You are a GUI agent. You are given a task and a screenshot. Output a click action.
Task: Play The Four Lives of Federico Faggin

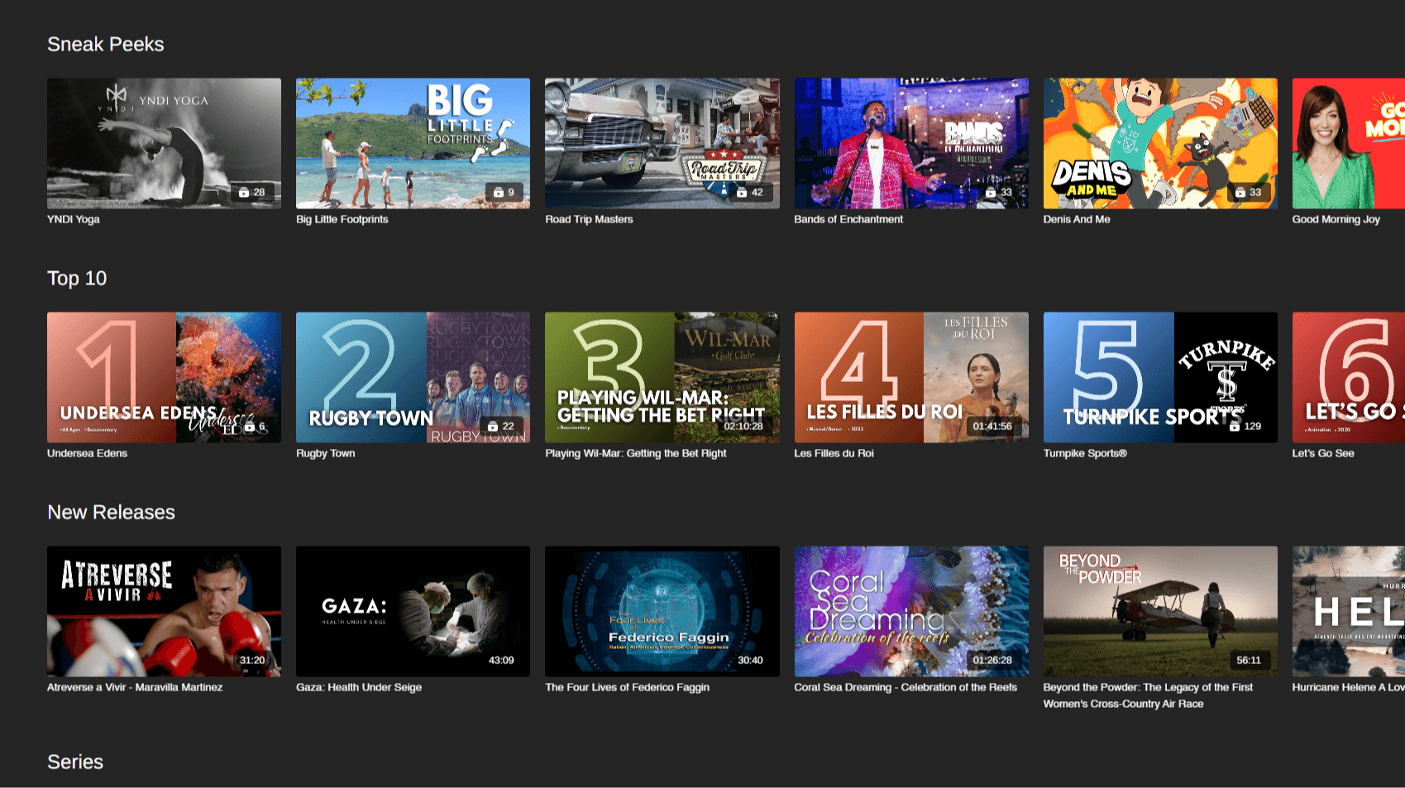(x=662, y=611)
